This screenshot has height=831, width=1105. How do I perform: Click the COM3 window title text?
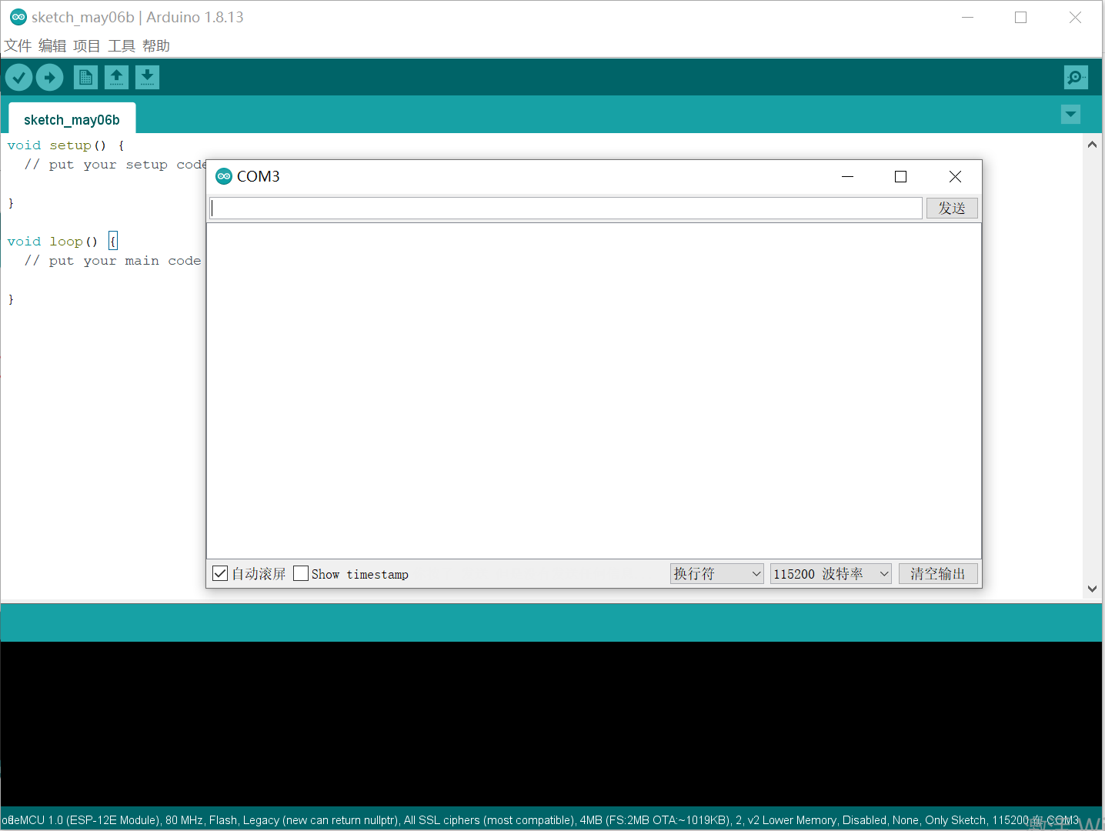click(x=259, y=176)
